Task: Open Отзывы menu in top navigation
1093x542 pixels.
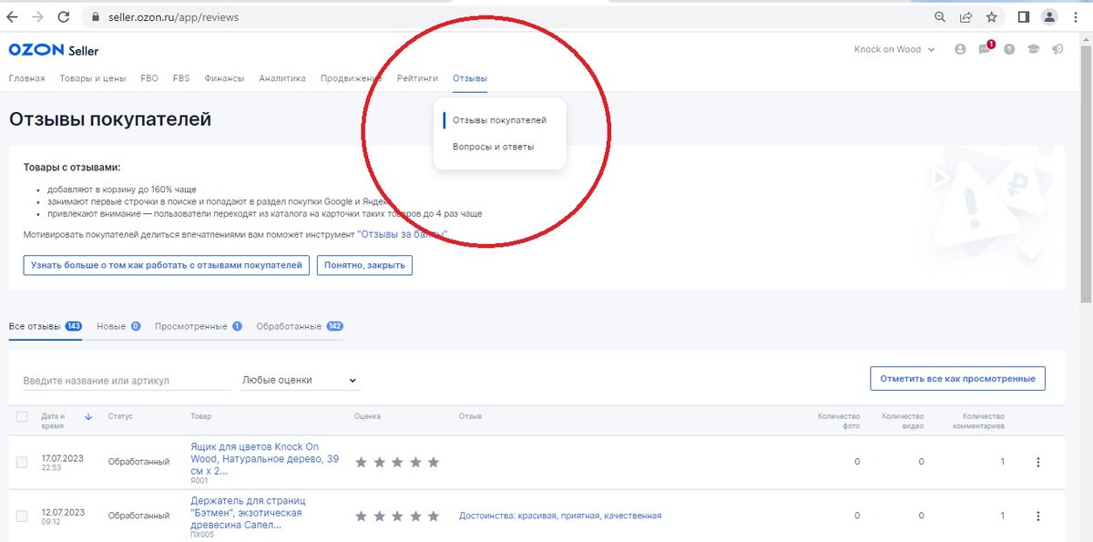Action: (x=470, y=78)
